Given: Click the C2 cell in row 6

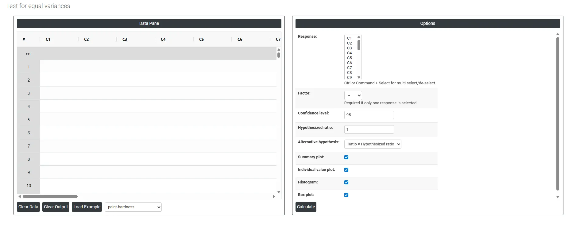Looking at the screenshot, I should click(98, 133).
